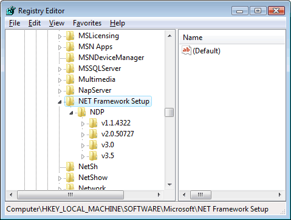Click the values pane scrollbar right arrow
291x220 pixels.
[280, 195]
